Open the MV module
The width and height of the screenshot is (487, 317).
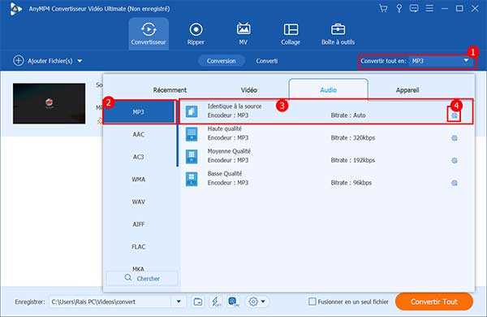[x=243, y=33]
